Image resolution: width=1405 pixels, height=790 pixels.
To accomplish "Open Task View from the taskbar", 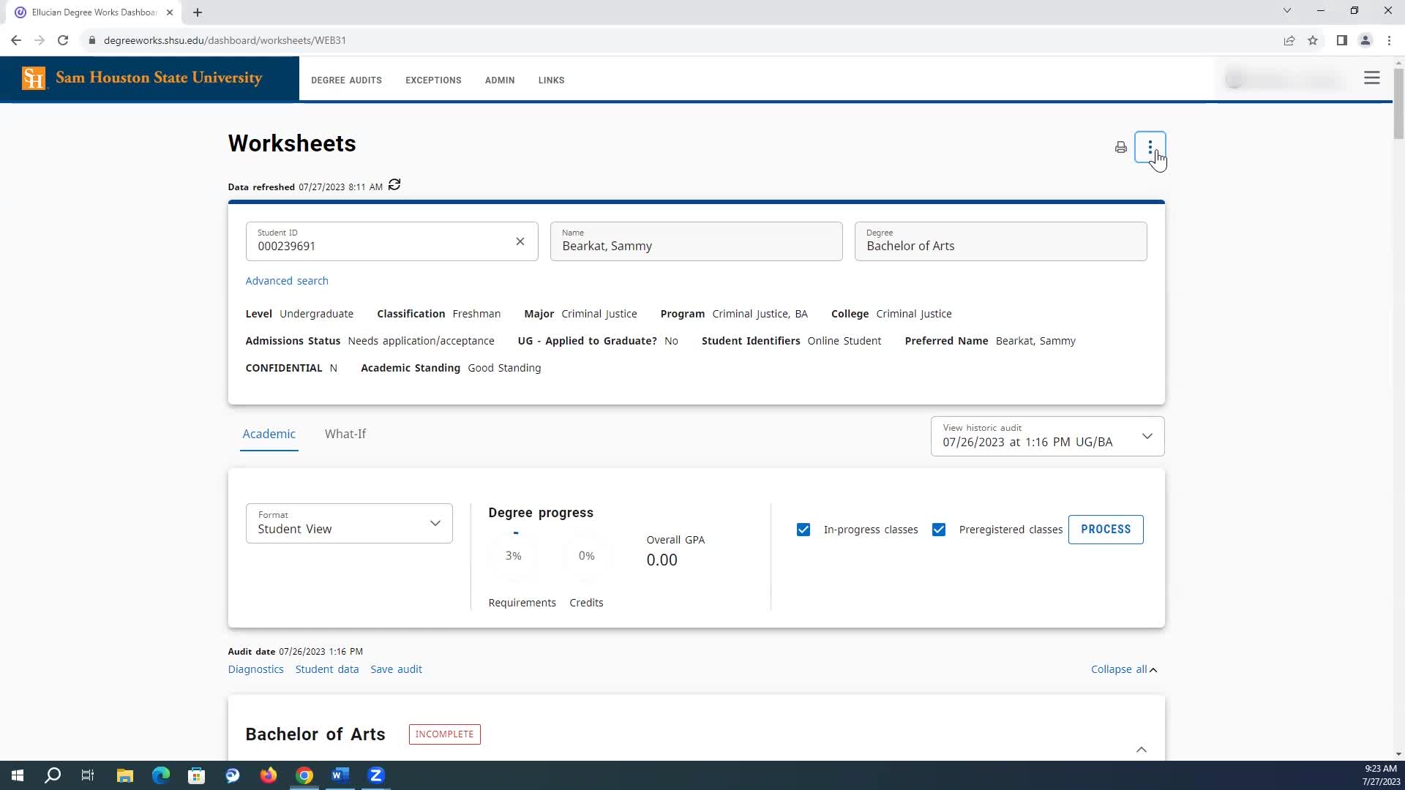I will point(88,775).
